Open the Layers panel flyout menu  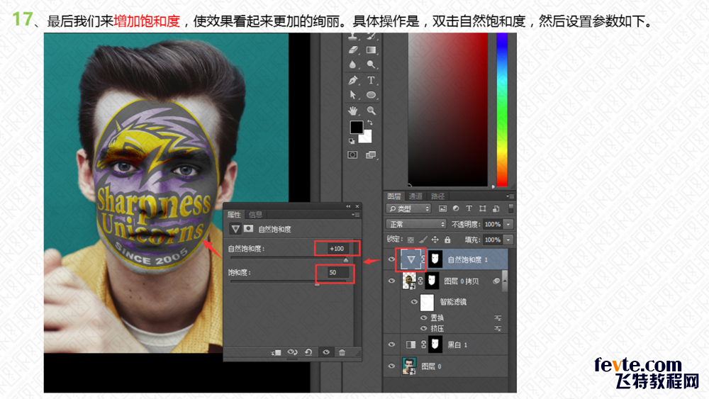point(510,196)
